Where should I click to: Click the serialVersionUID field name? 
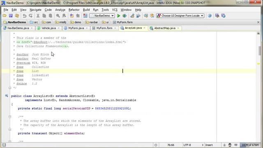pyautogui.click(x=76, y=109)
